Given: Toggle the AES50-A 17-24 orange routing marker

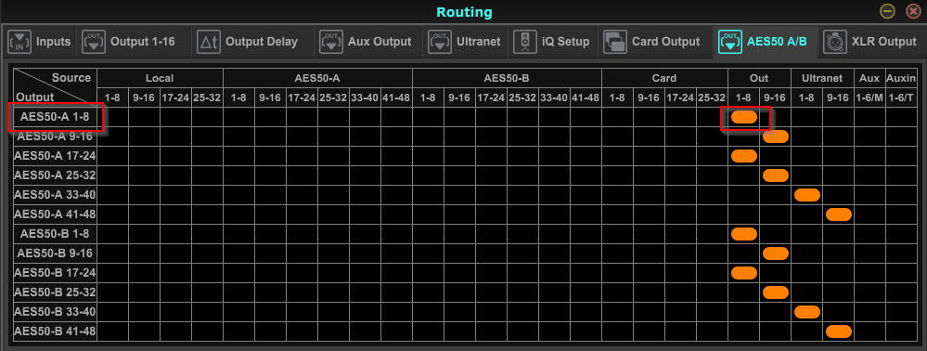Looking at the screenshot, I should click(x=743, y=156).
